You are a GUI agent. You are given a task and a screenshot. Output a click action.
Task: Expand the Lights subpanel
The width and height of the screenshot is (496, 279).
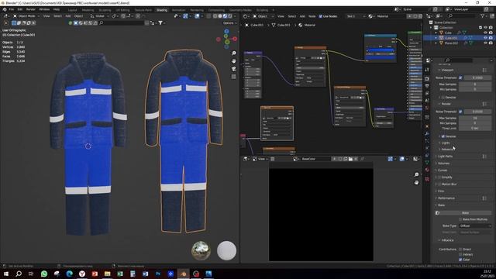445,143
